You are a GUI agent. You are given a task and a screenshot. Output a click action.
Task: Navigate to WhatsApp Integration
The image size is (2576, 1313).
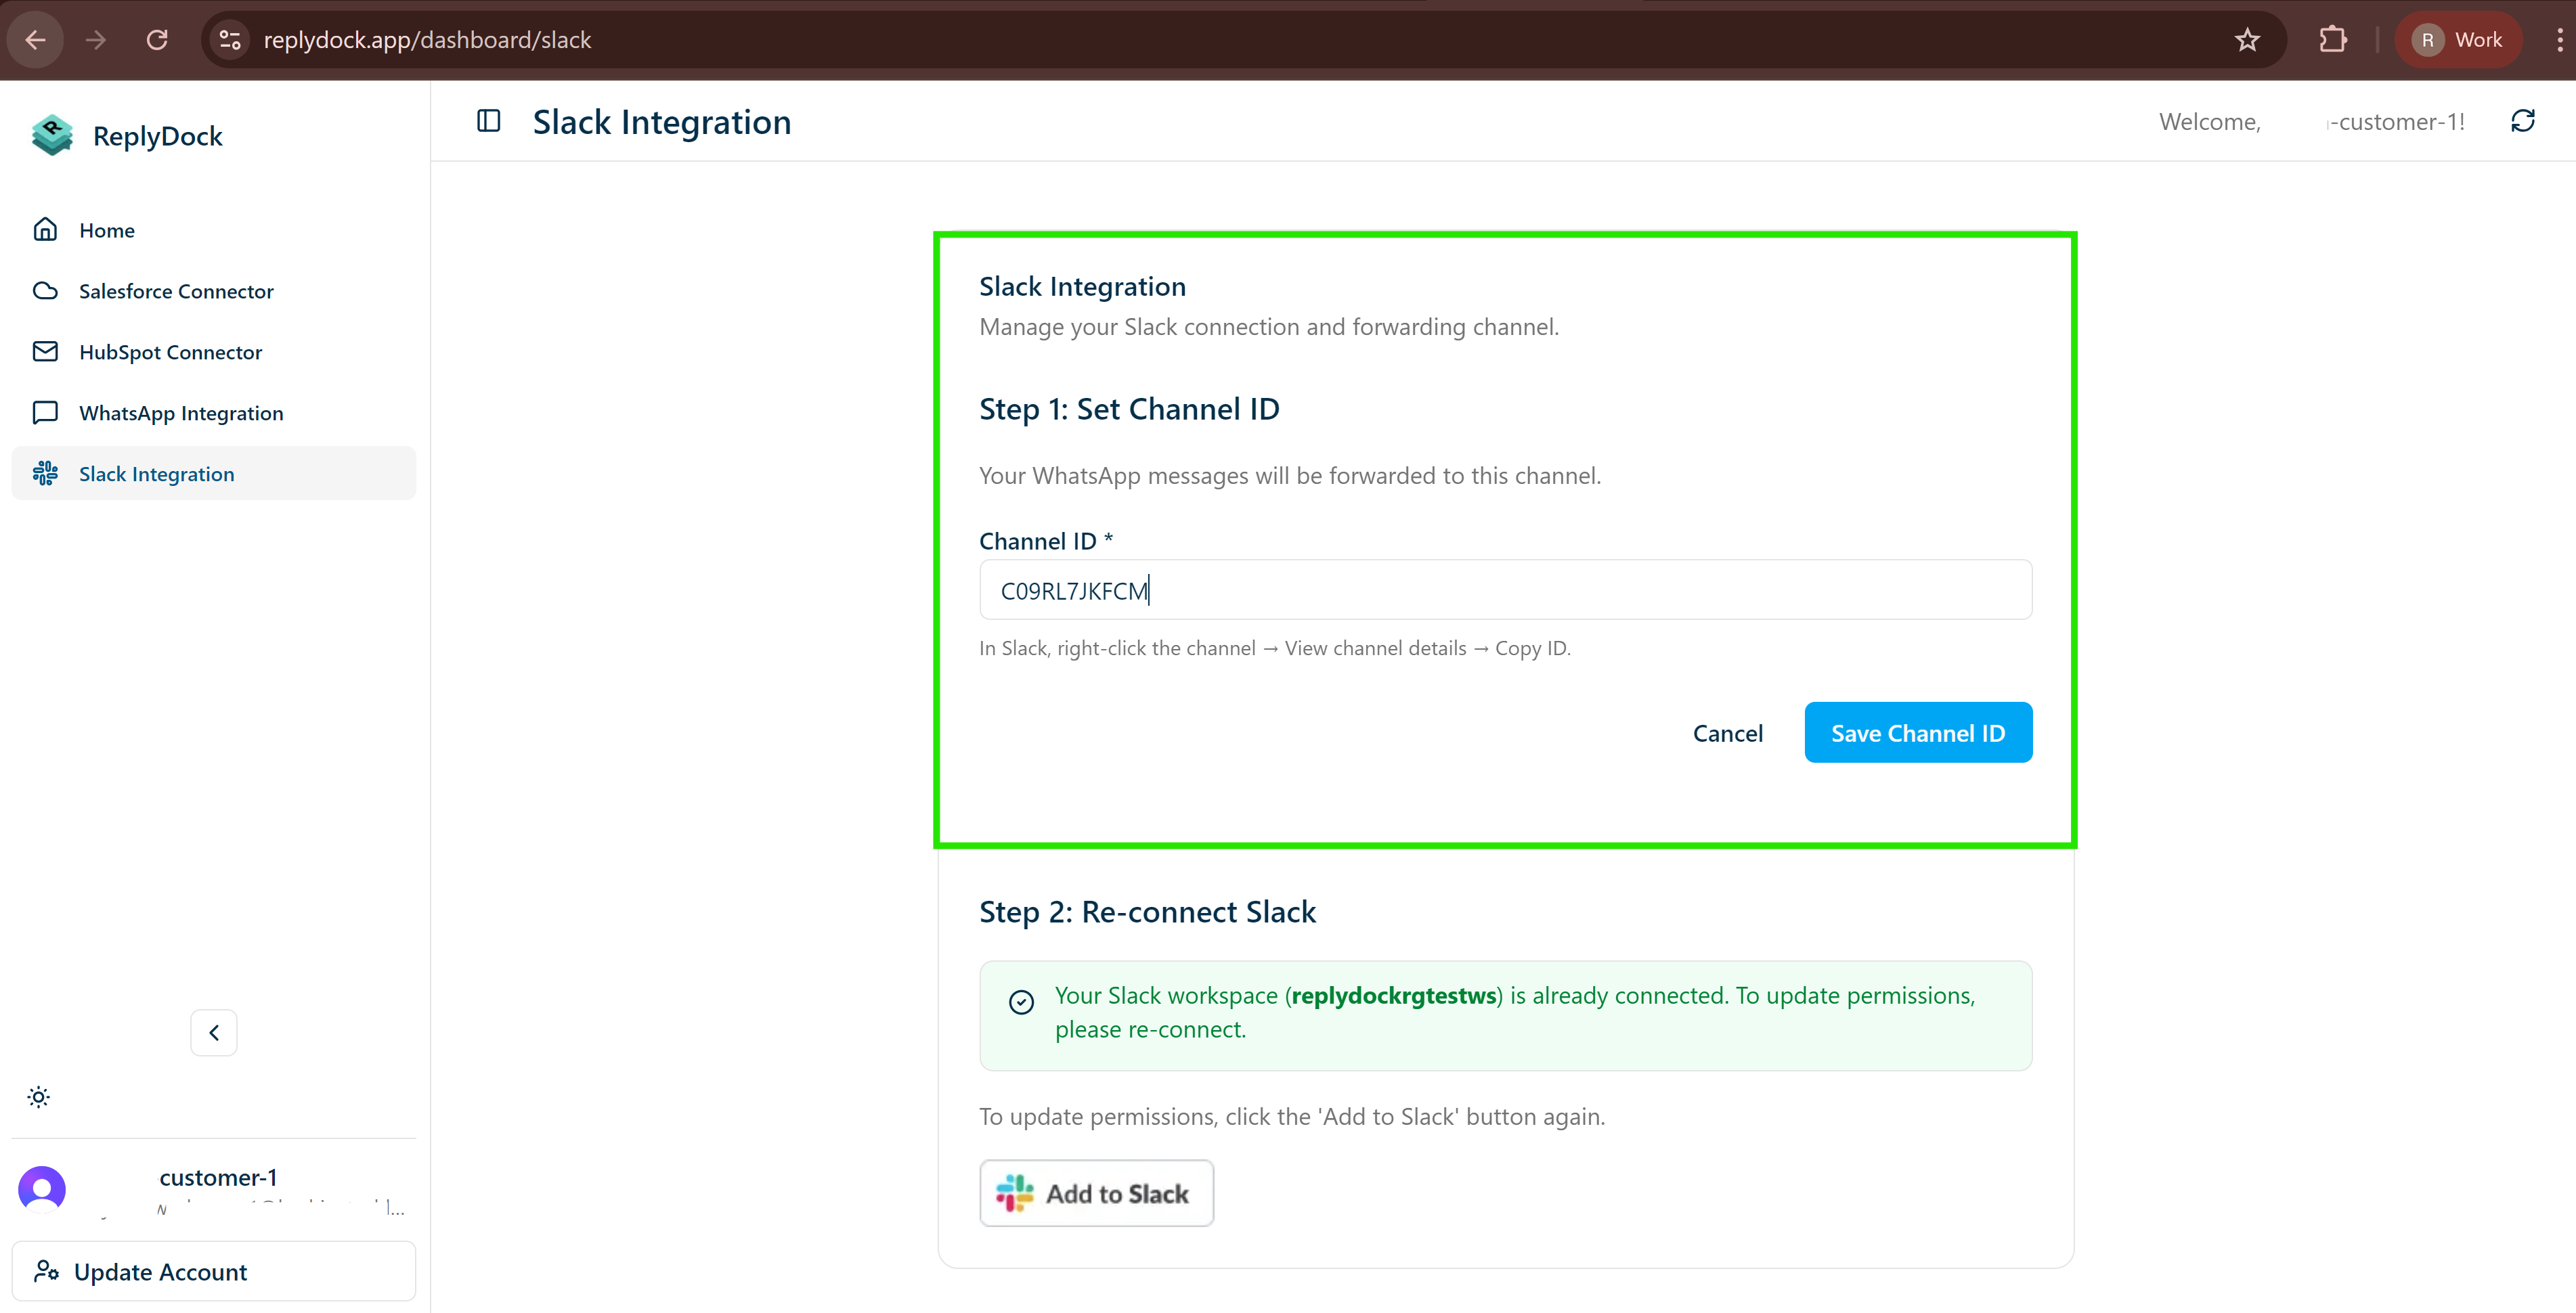pyautogui.click(x=181, y=413)
